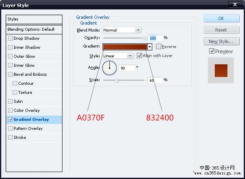Click the Scale value field
245x179 pixels.
[155, 80]
